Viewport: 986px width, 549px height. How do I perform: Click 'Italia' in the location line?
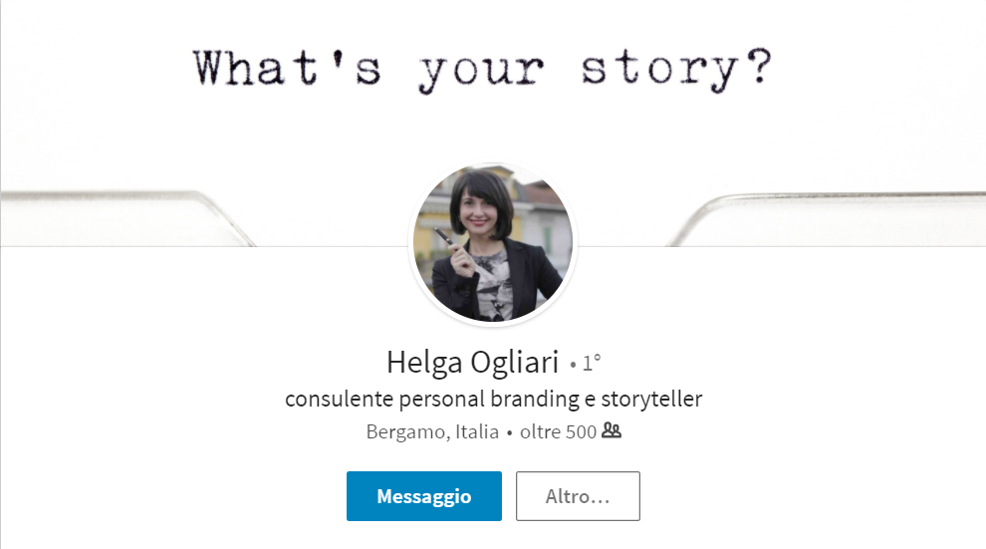pos(476,432)
